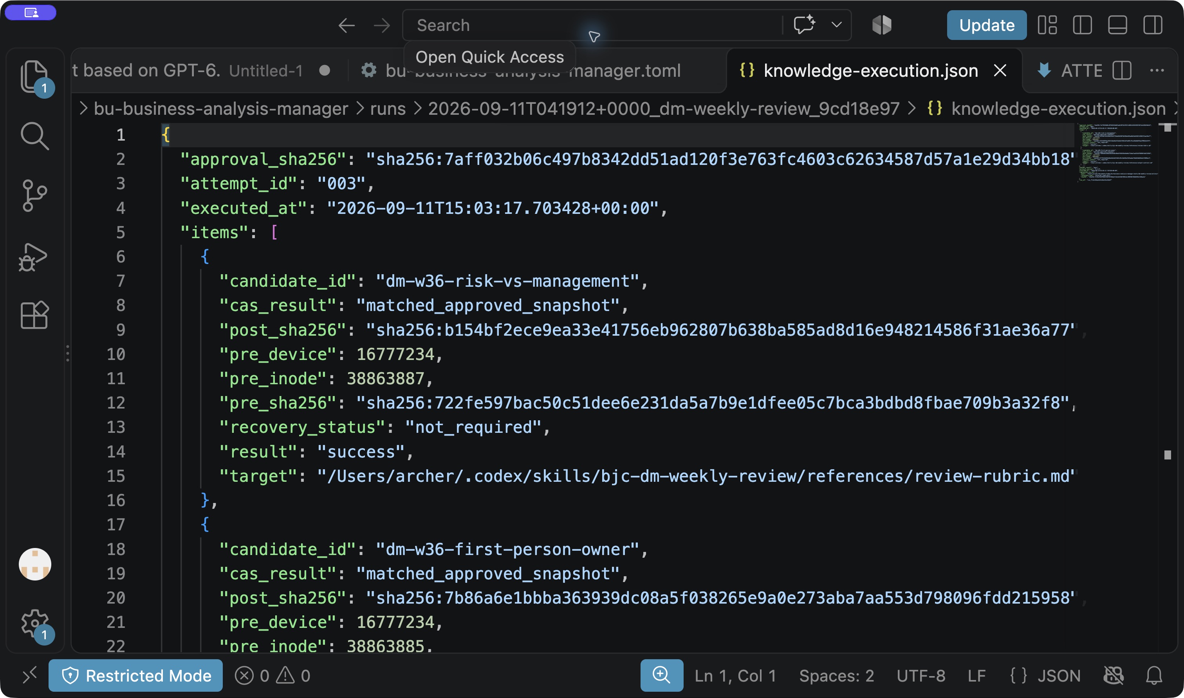Screen dimensions: 1184x698
Task: Change the LF end of line sequence
Action: pyautogui.click(x=976, y=675)
